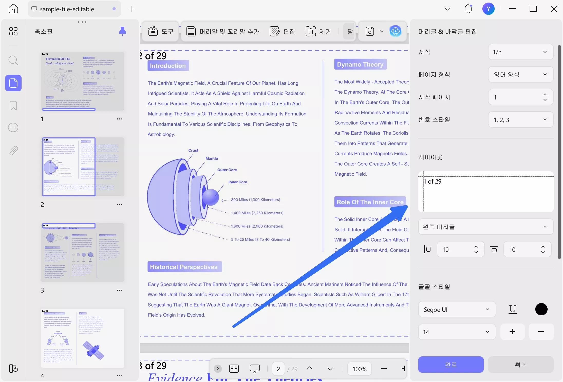Add a new tab with plus
The image size is (563, 382).
(132, 9)
